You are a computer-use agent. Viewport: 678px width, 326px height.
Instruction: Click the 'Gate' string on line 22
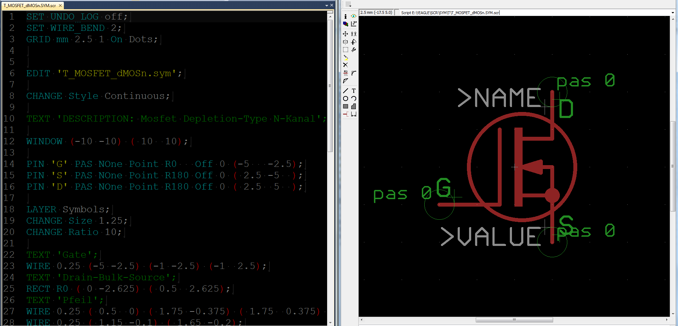coord(75,255)
